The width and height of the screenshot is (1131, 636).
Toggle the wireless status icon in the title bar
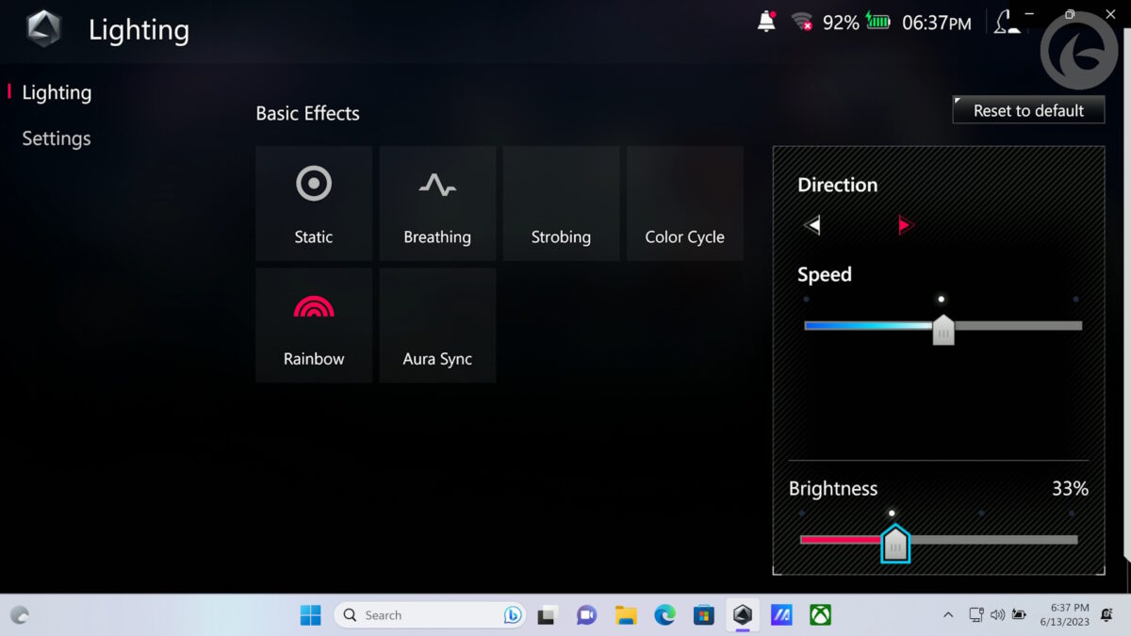click(800, 22)
